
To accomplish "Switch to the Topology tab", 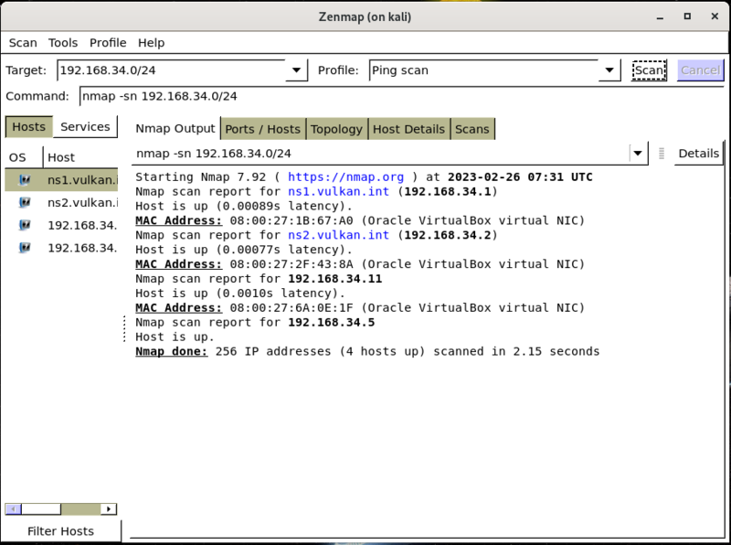I will (336, 129).
